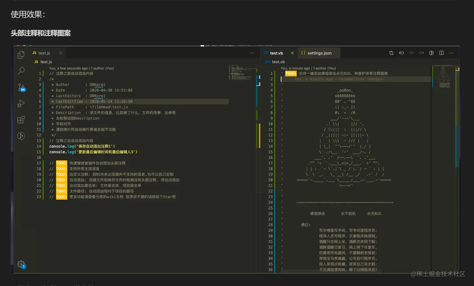Viewport: 474px width, 286px height.
Task: Open "You, a few seconds ago" code lens
Action: click(x=68, y=68)
